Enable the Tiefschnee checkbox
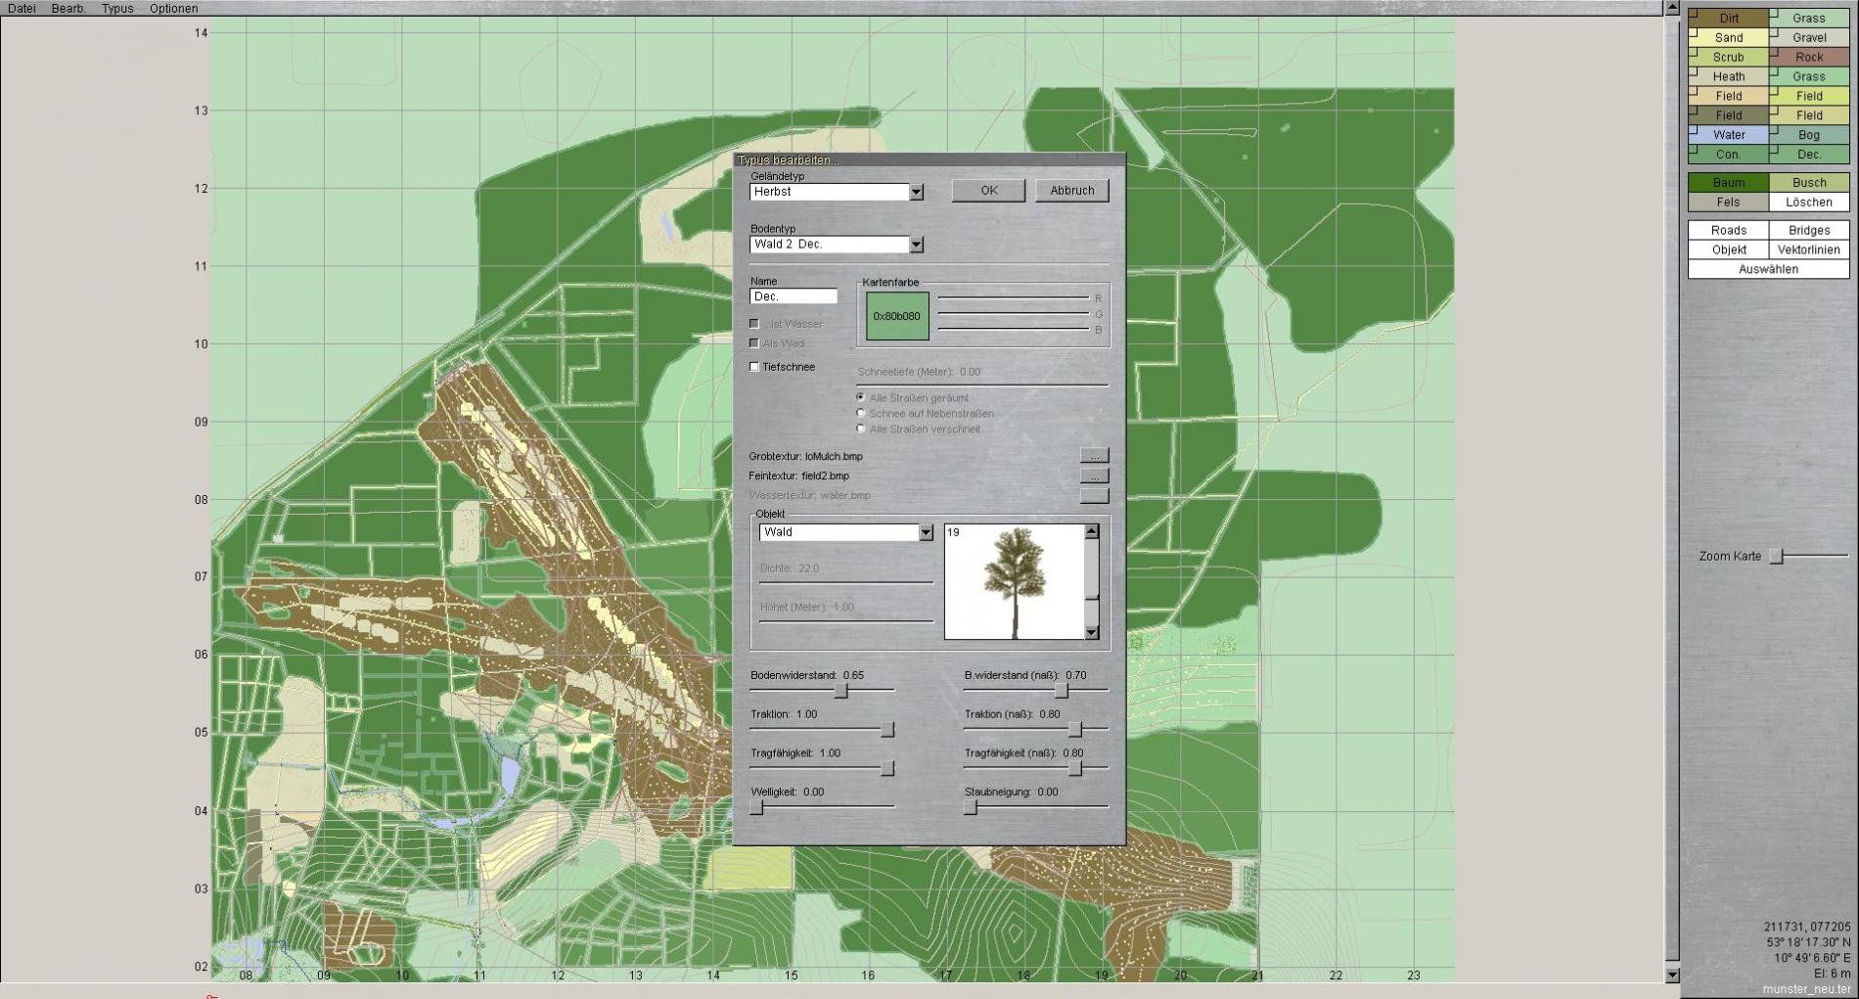This screenshot has width=1859, height=999. point(754,367)
